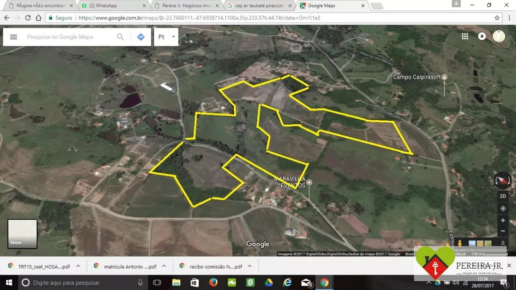Open the Action Center notifications
516x290 pixels.
coord(504,282)
